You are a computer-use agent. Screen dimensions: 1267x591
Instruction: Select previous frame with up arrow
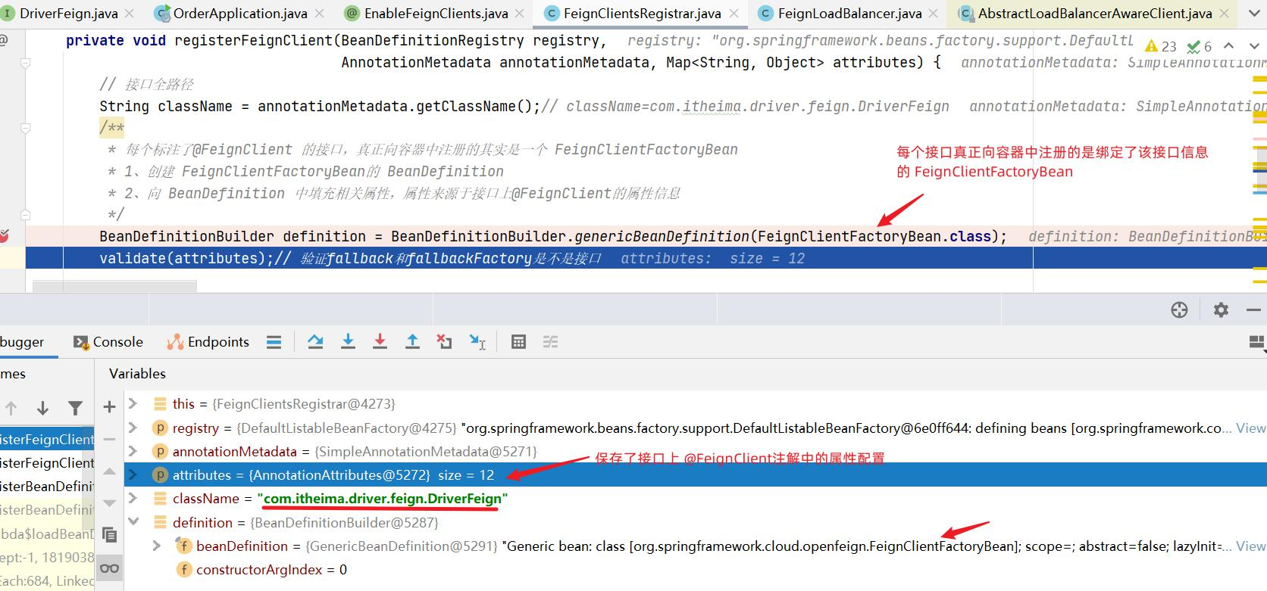point(11,409)
